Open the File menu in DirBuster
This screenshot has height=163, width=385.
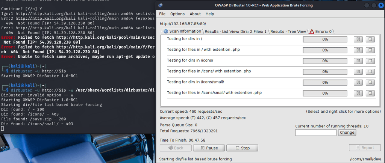162,14
